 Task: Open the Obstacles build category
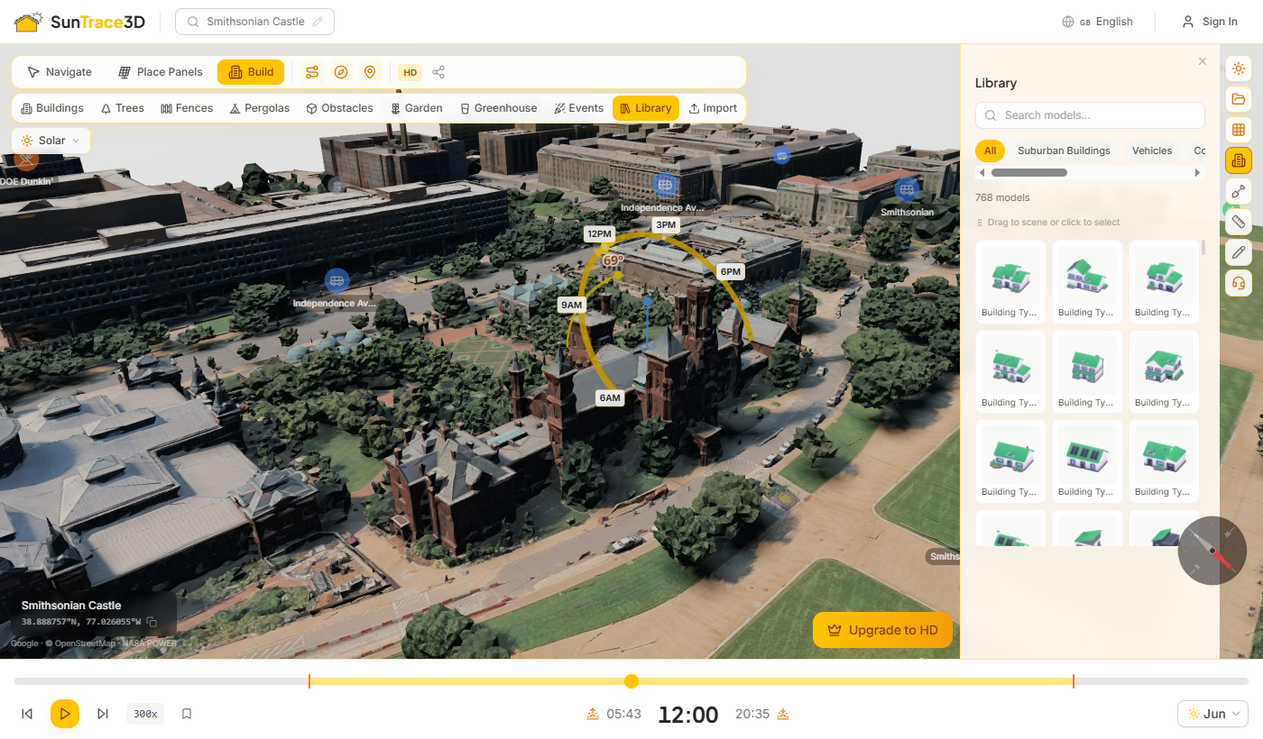tap(340, 108)
